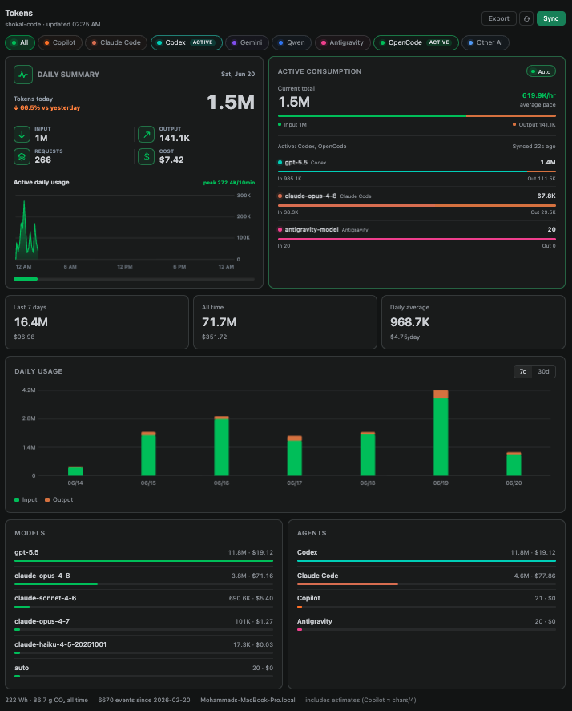Select the auto model row
The image size is (572, 711).
point(143,670)
